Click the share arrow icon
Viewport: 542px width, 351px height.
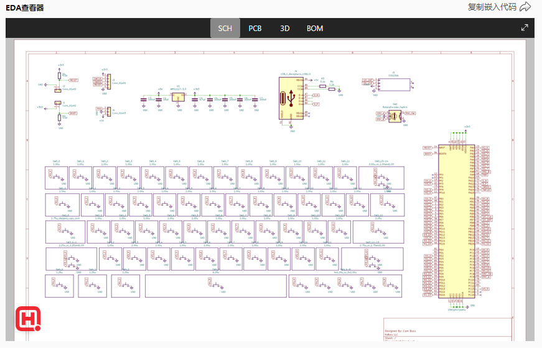pyautogui.click(x=525, y=7)
